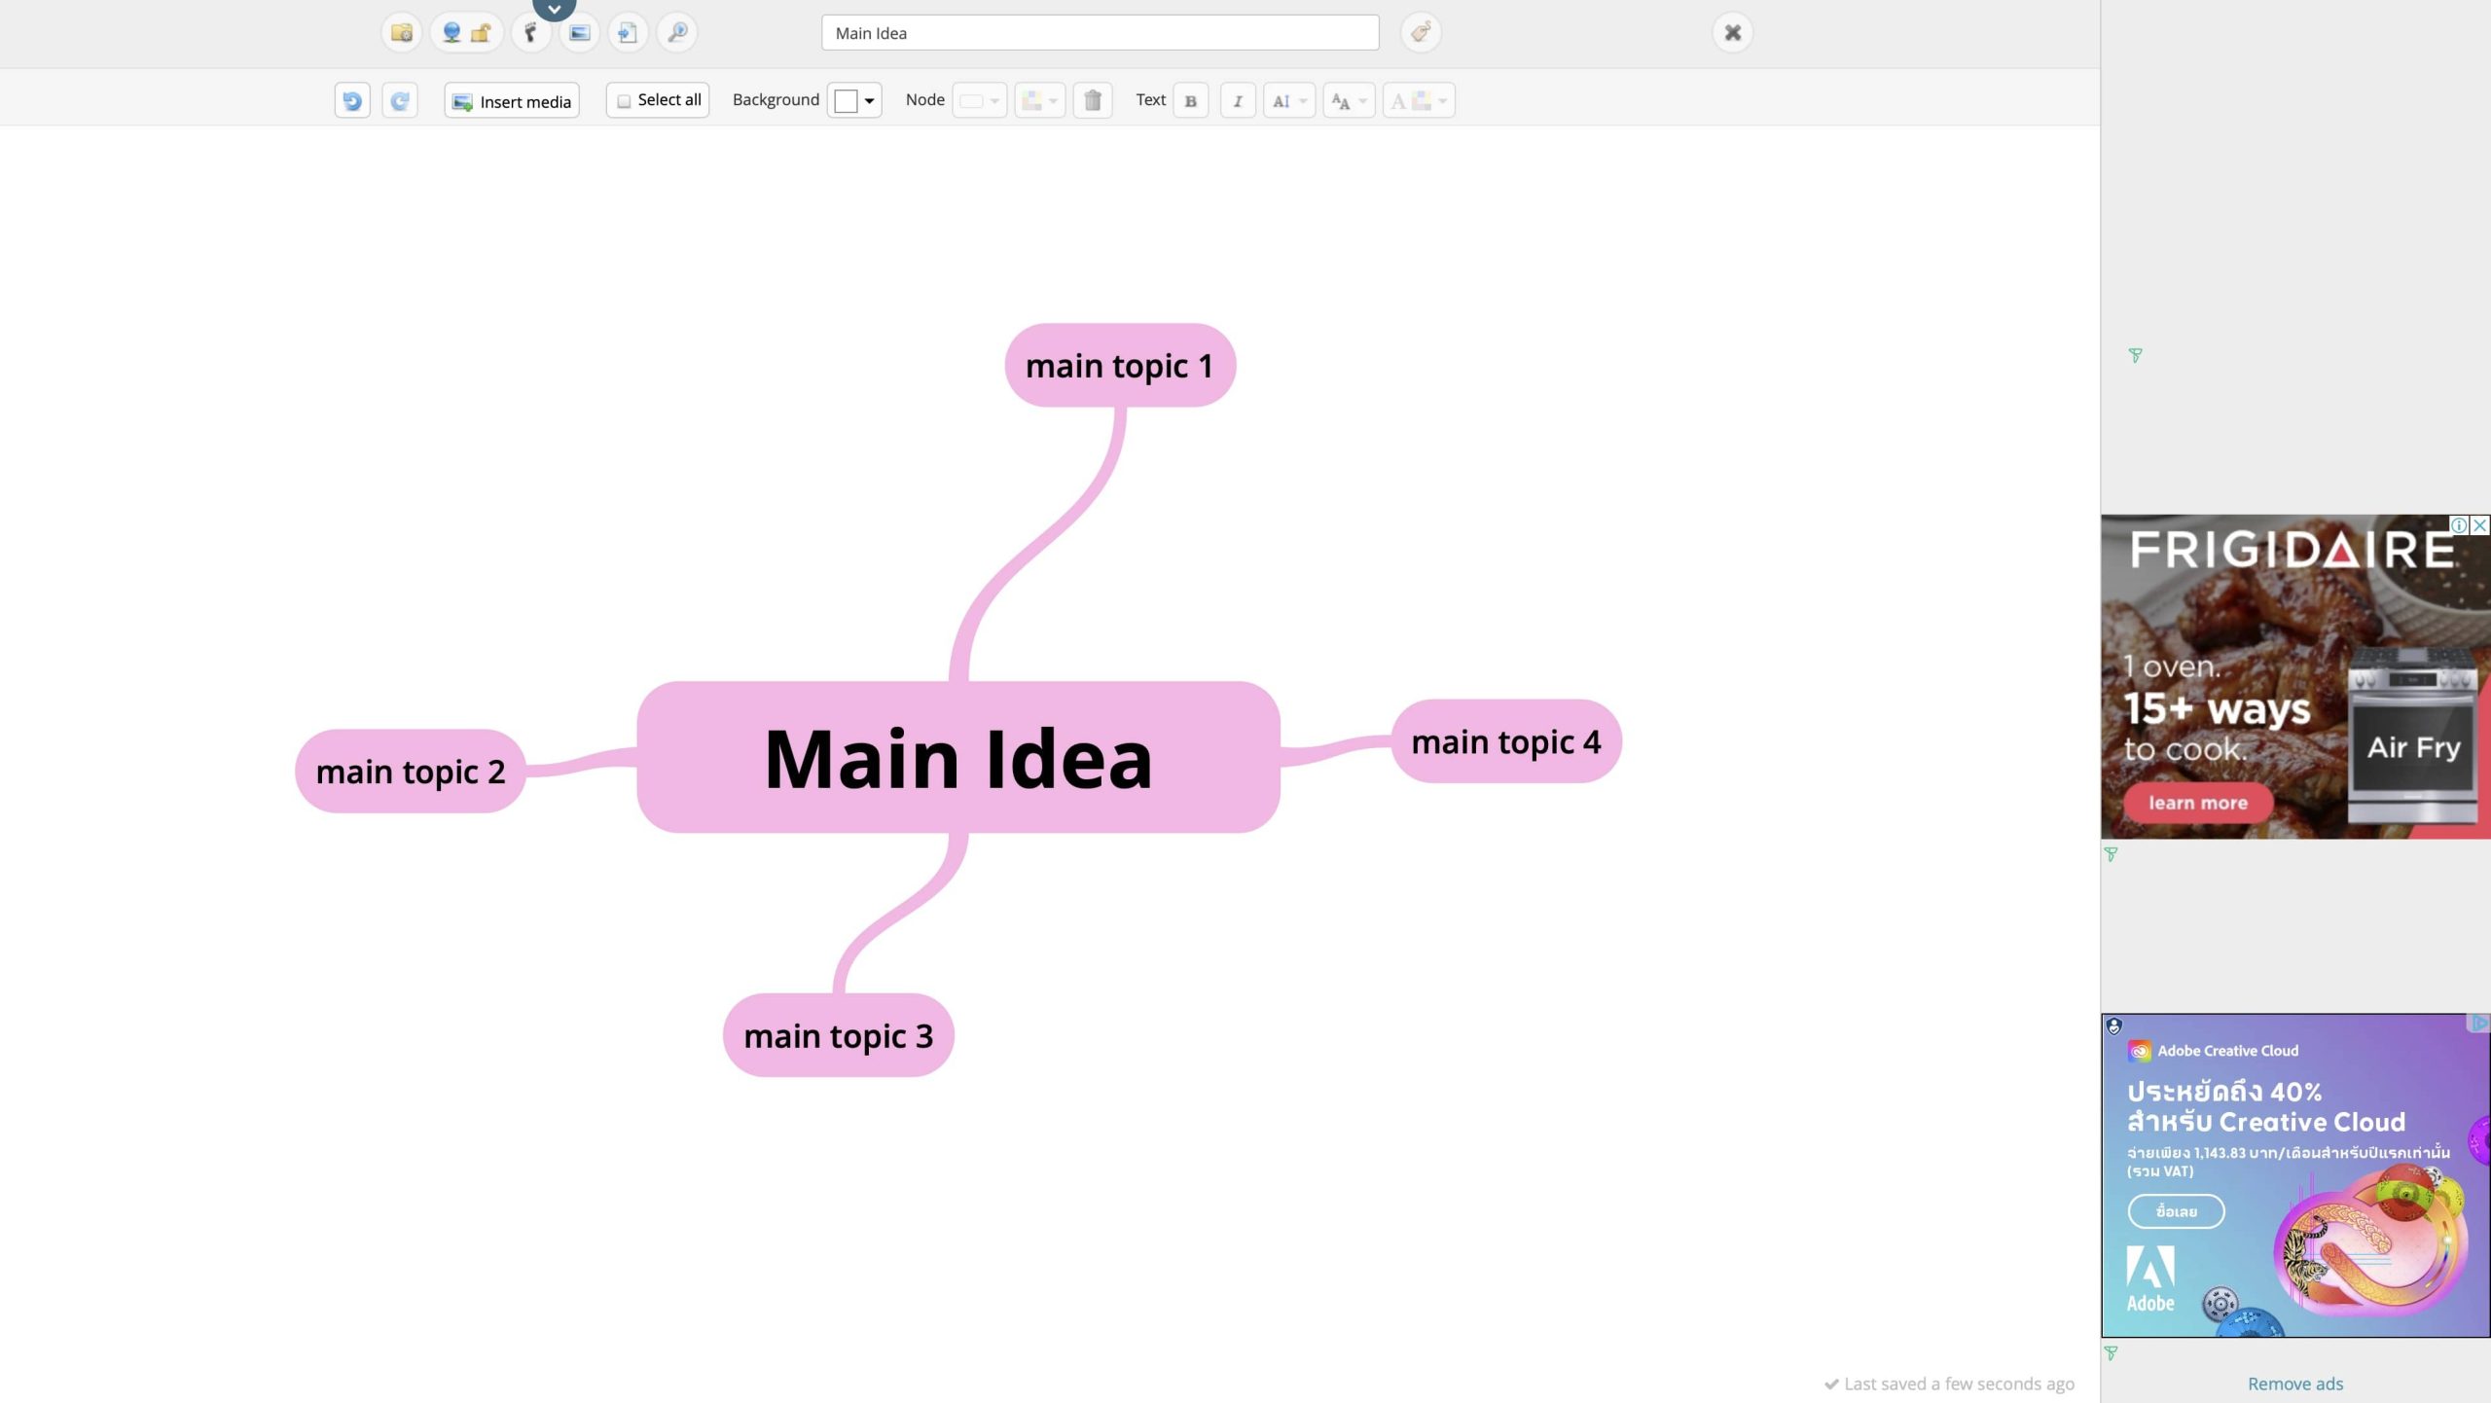Click the text color swatch button

tap(1419, 100)
